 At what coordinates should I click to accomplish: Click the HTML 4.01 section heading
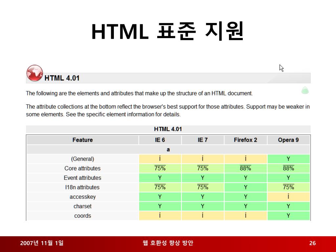coord(62,78)
